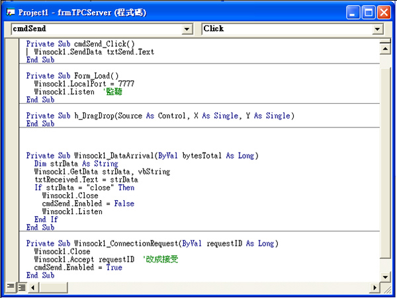Switch to Procedure View button
397x298 pixels.
click(x=11, y=287)
